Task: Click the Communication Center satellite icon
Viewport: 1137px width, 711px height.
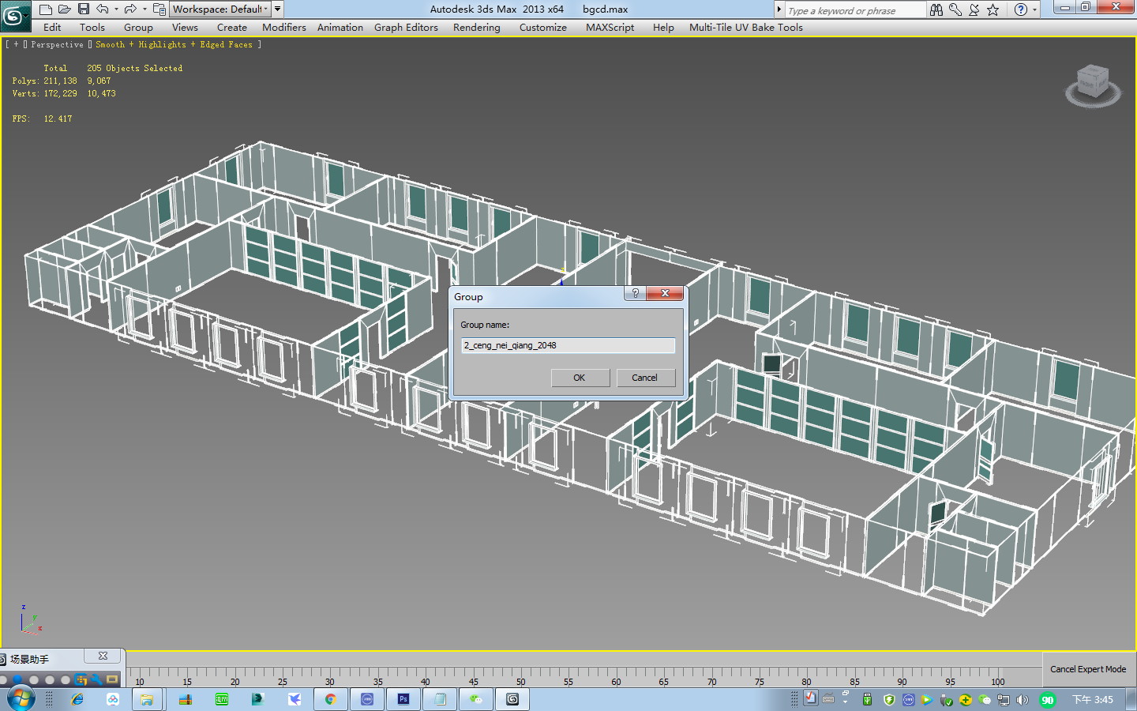Action: pyautogui.click(x=974, y=9)
